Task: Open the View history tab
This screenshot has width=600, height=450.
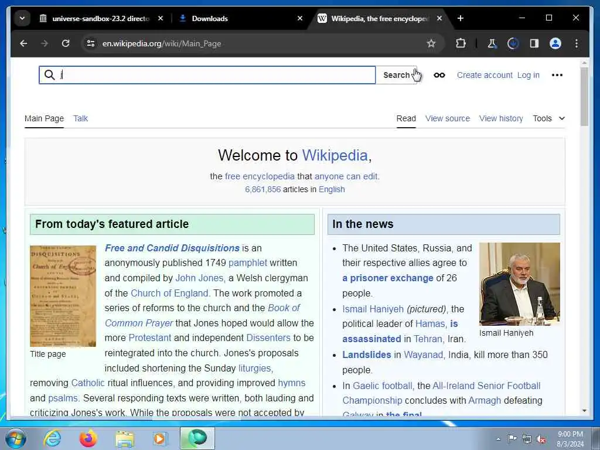Action: pyautogui.click(x=501, y=118)
